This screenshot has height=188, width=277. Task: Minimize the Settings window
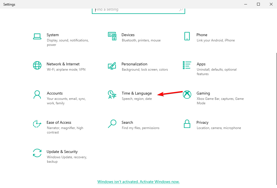(246, 4)
